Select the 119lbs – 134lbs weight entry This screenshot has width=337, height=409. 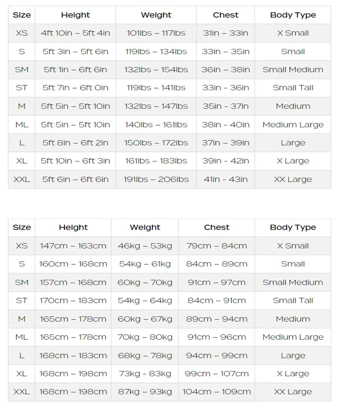(x=156, y=51)
